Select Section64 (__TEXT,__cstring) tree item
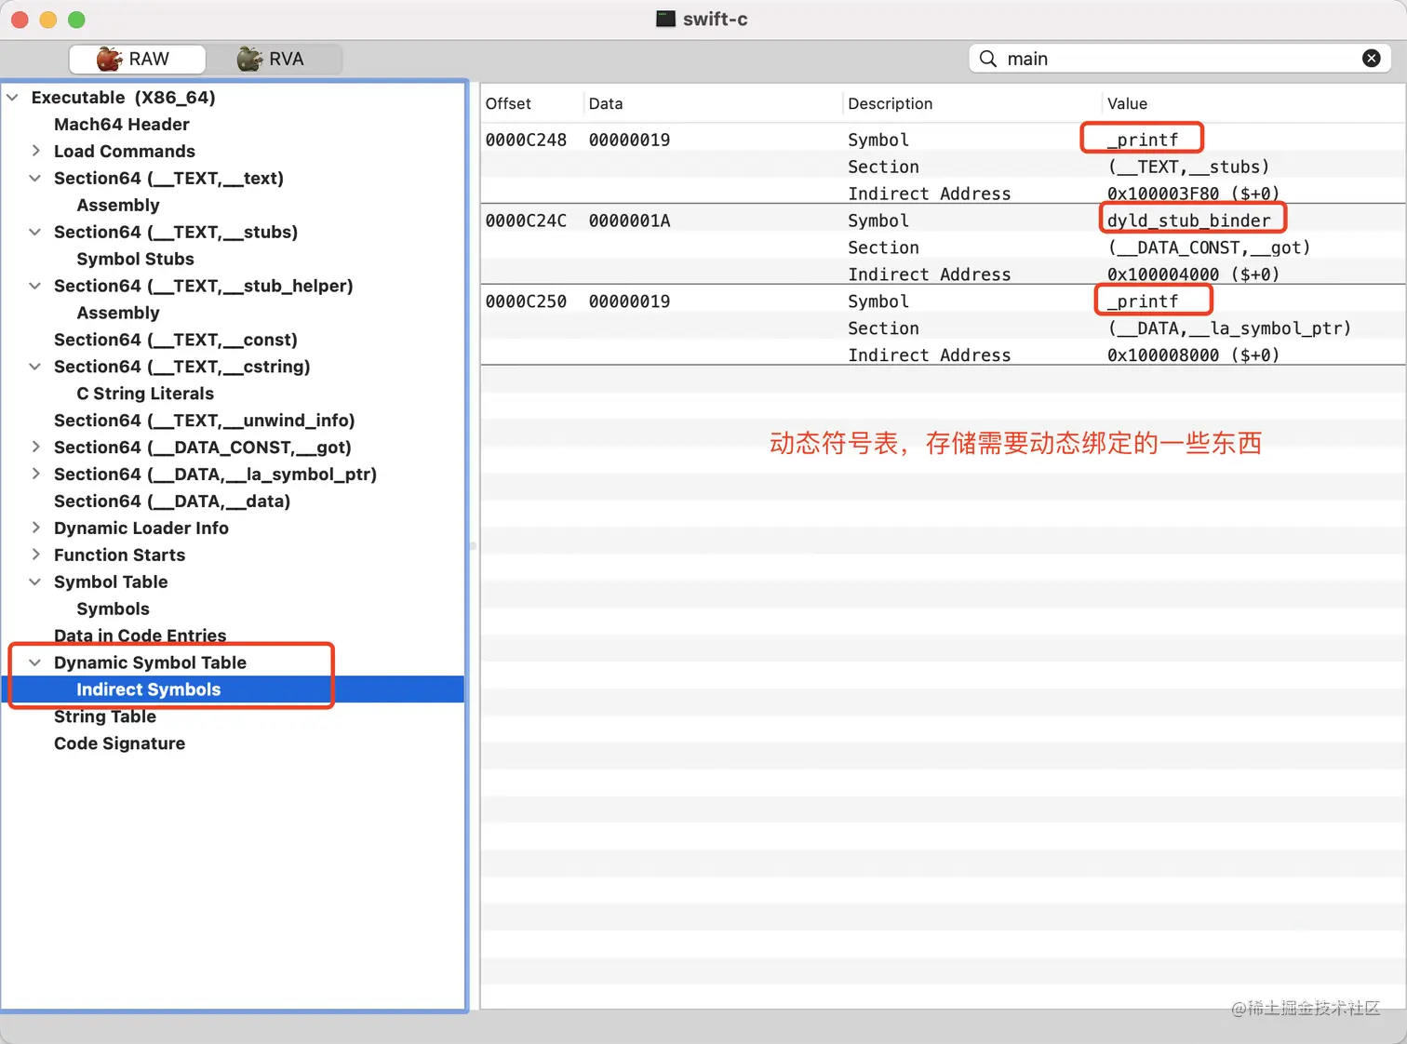Screen dimensions: 1407x1044 click(x=182, y=368)
